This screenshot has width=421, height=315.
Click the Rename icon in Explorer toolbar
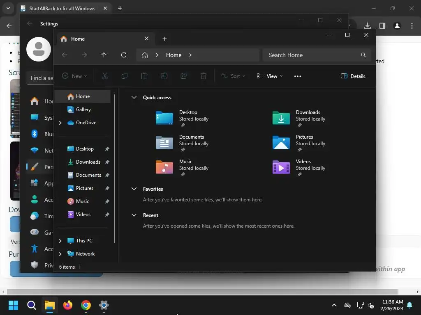(x=164, y=76)
